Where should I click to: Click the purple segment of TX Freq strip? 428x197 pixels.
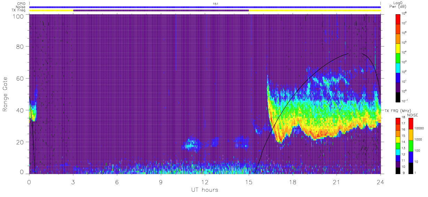(x=161, y=10)
